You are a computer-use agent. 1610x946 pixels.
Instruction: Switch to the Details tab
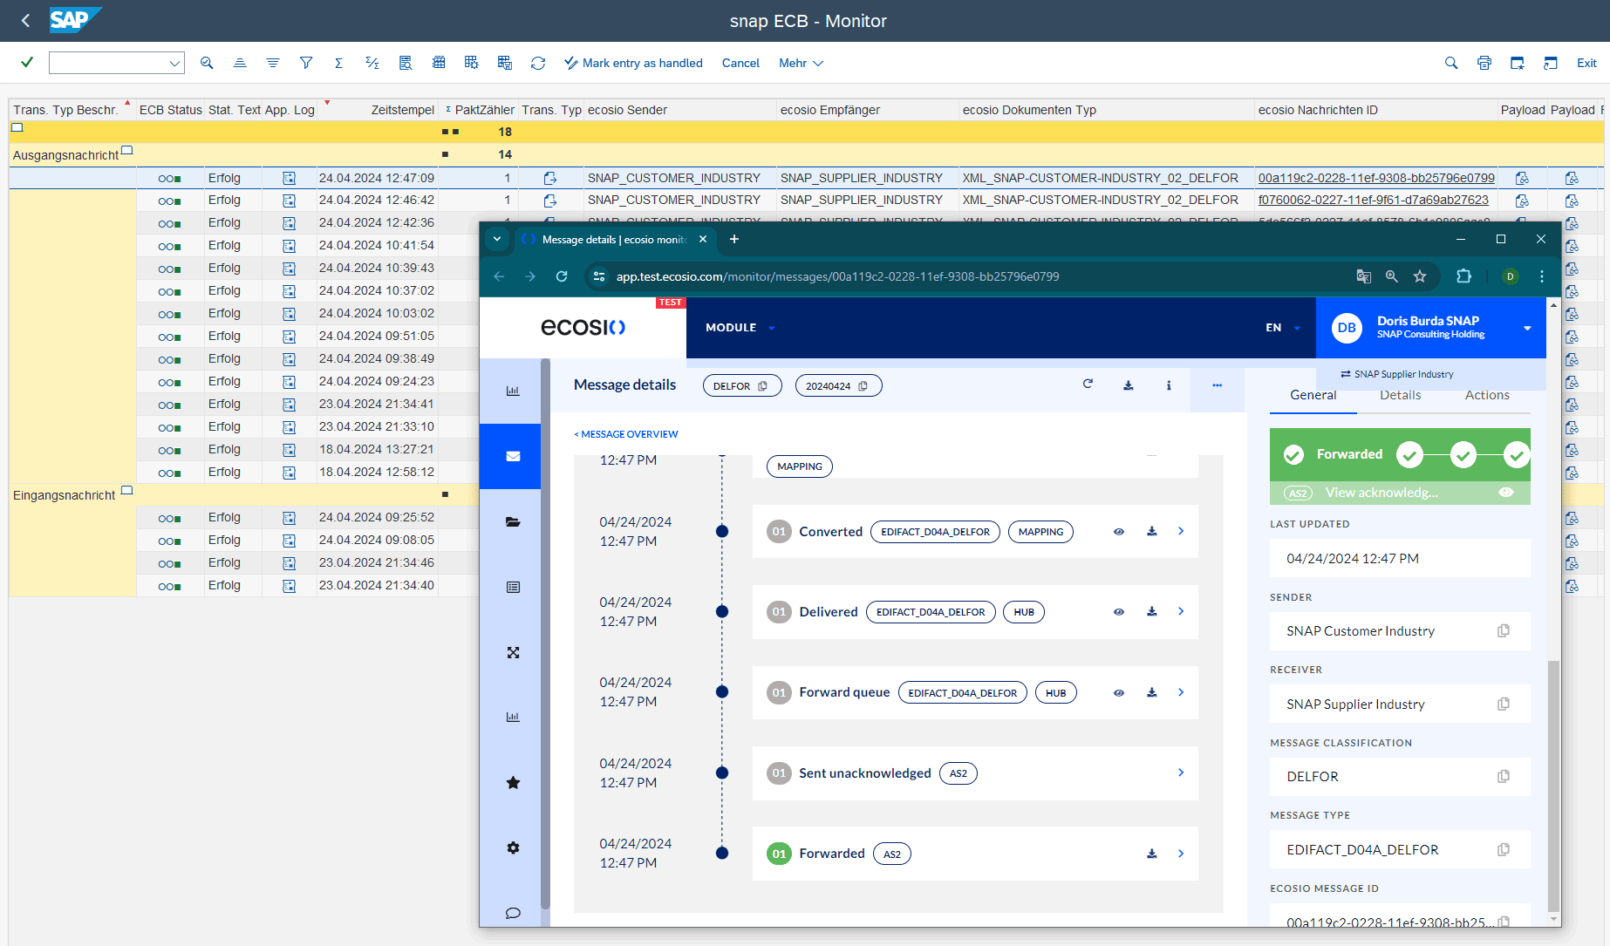coord(1400,395)
